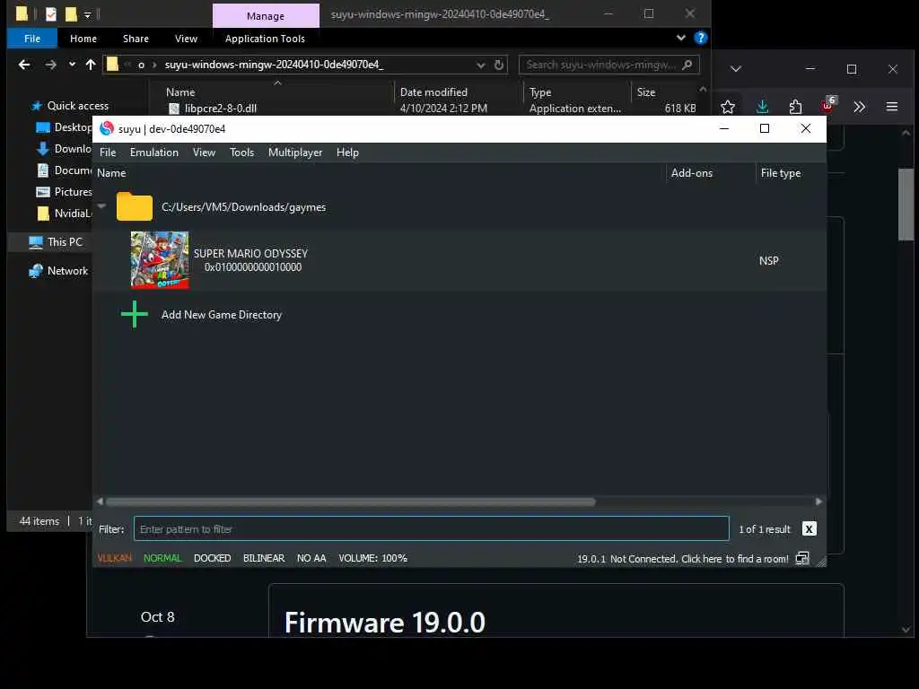The width and height of the screenshot is (919, 689).
Task: Click the horizontal scrollbar in suyu game list
Action: [x=351, y=501]
